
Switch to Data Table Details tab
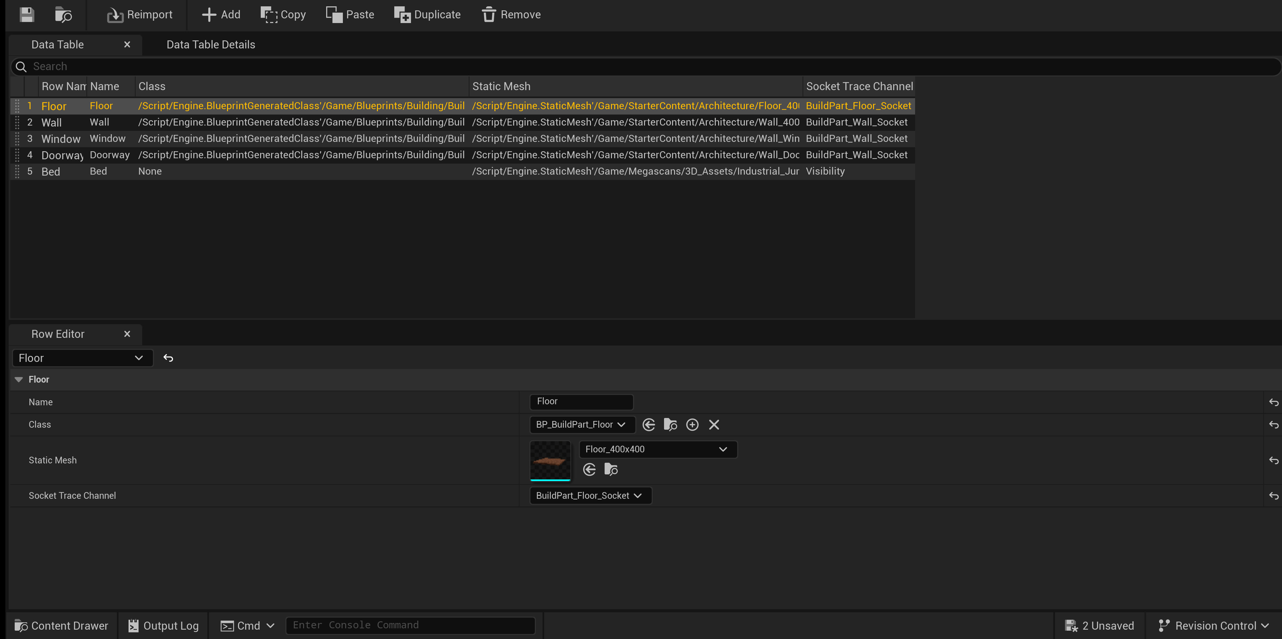tap(211, 45)
